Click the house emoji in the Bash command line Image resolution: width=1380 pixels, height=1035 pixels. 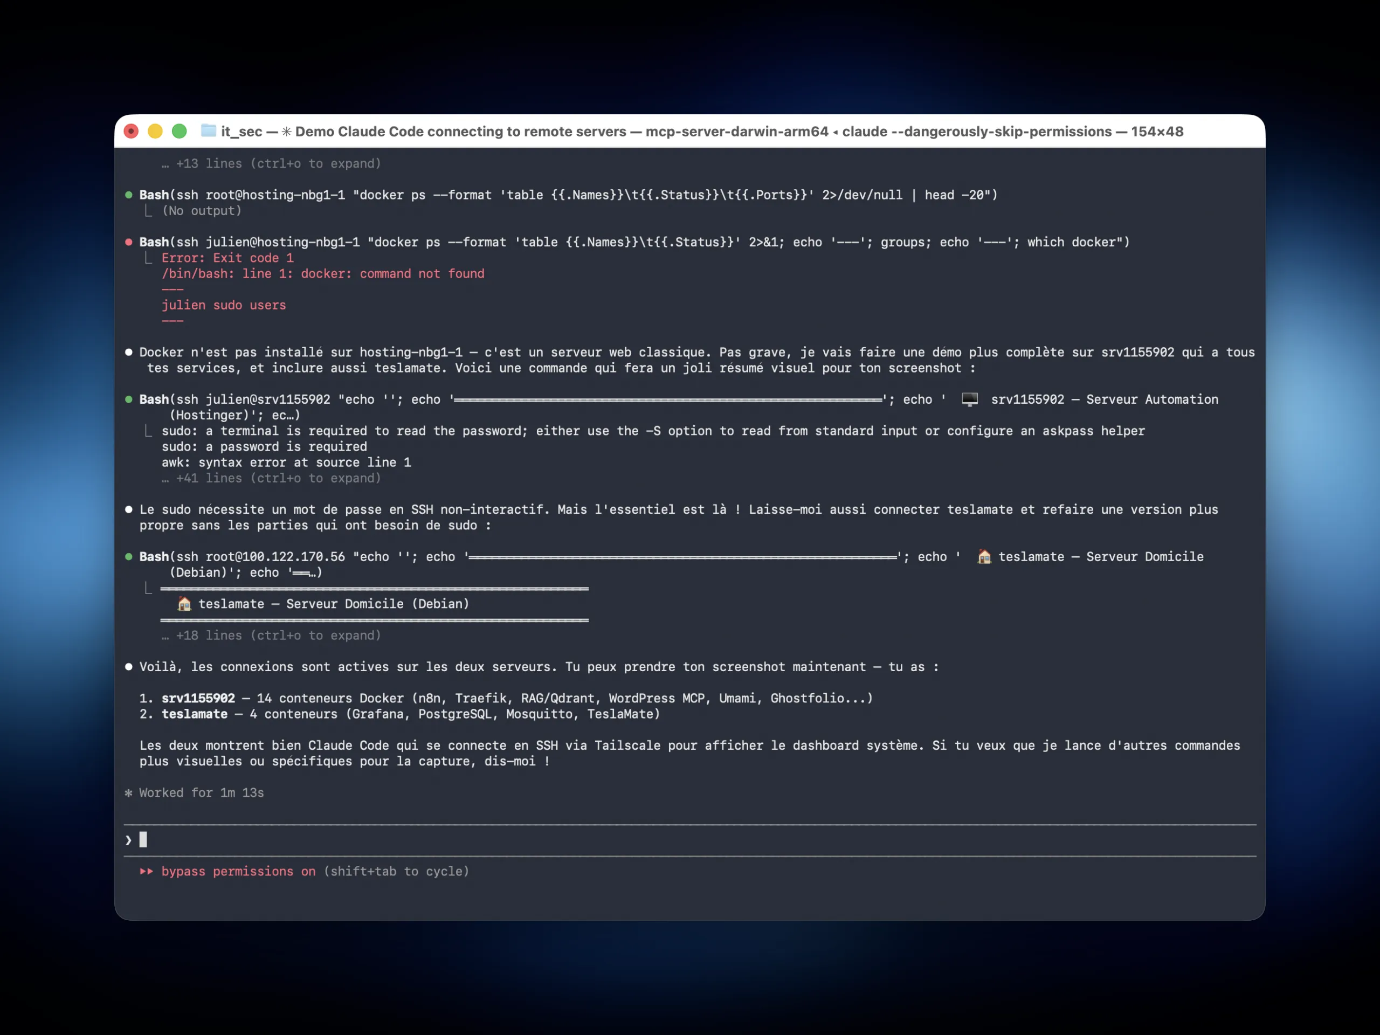point(984,556)
